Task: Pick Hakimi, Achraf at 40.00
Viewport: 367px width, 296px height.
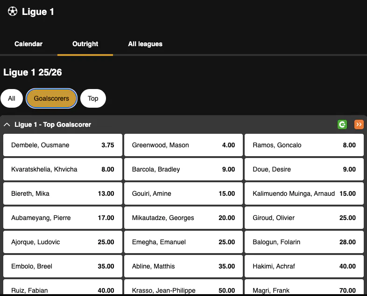Action: [x=304, y=266]
